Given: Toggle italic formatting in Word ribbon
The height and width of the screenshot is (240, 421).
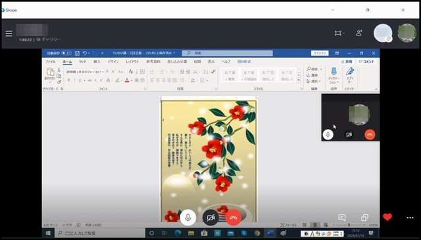Looking at the screenshot, I should (x=74, y=80).
